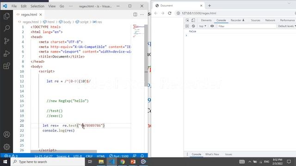Activate DevTools inspect element picker

[x=187, y=20]
